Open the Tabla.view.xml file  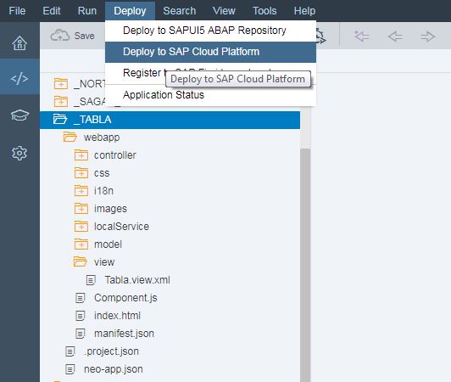pos(137,280)
